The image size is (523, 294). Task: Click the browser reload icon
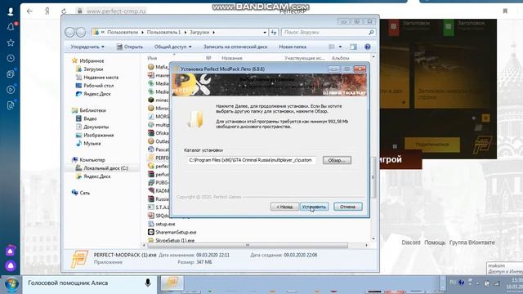tap(64, 11)
